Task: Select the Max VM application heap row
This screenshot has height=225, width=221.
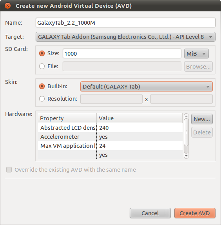Action: point(110,146)
